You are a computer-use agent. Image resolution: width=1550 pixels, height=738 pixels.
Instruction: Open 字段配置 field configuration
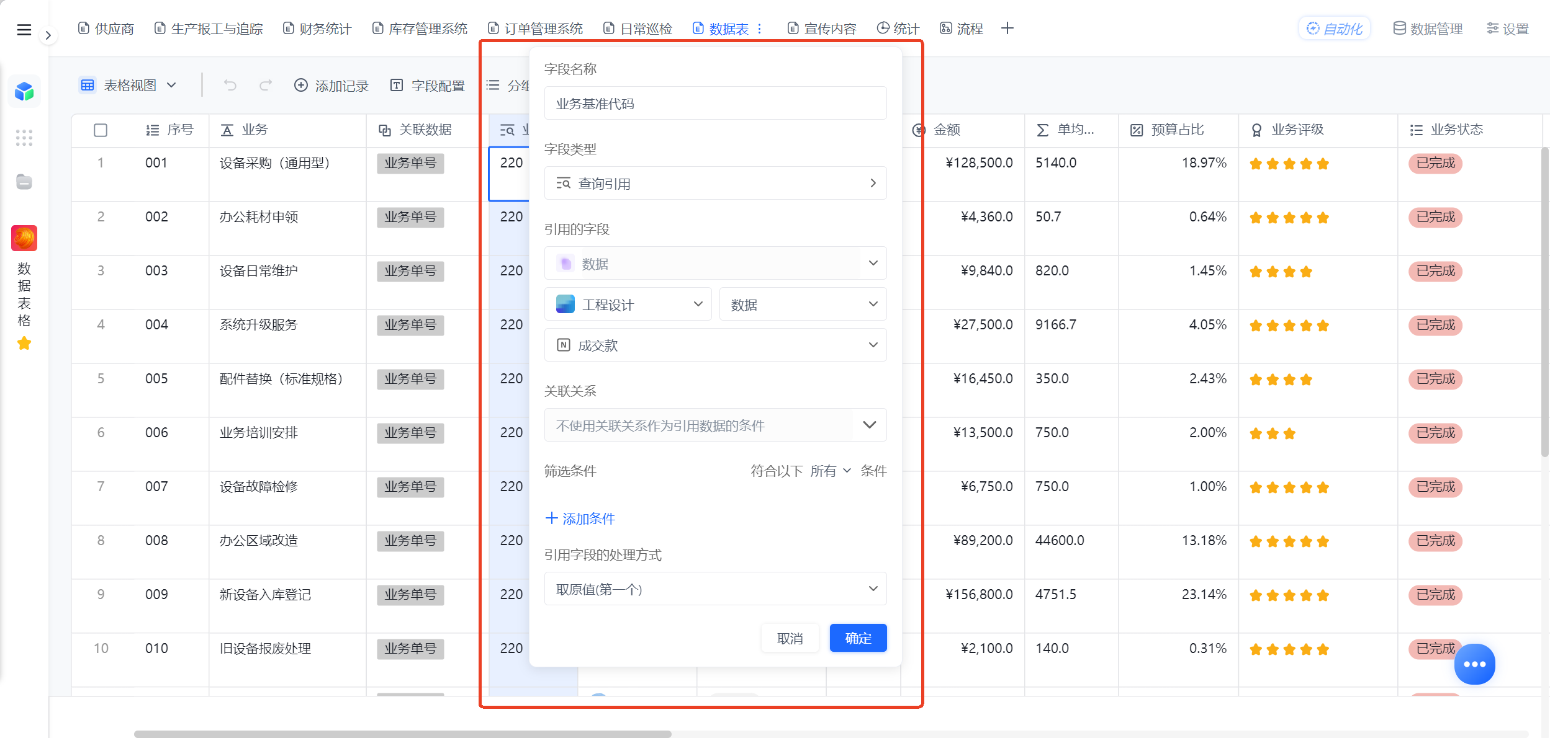427,86
